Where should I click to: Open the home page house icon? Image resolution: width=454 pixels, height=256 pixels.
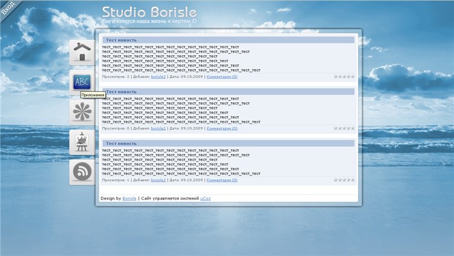pos(82,52)
